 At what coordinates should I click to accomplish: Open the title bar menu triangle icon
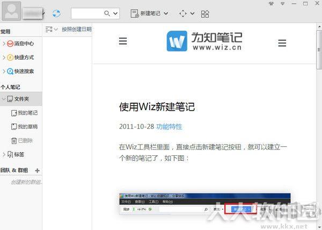[x=283, y=4]
